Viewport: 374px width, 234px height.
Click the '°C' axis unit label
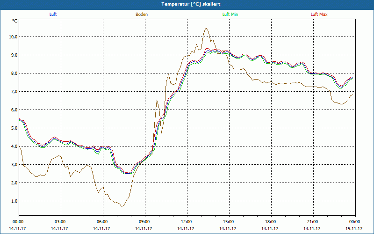(x=15, y=21)
